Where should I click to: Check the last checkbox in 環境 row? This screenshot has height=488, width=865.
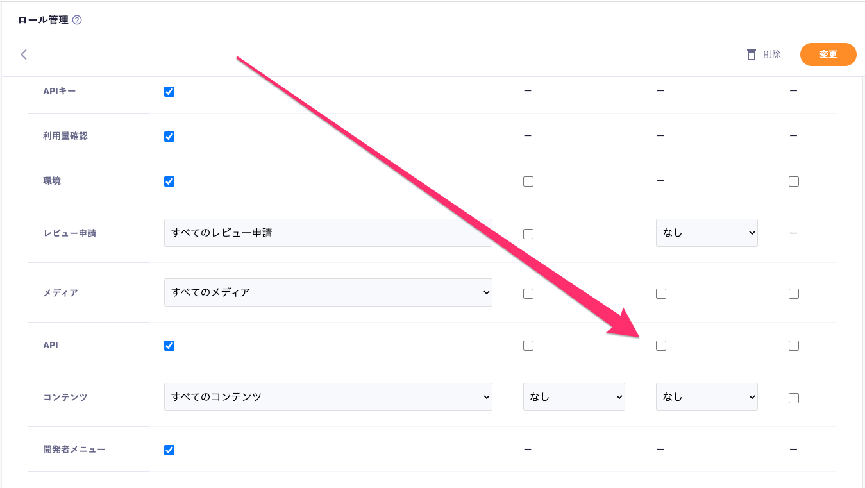[794, 181]
